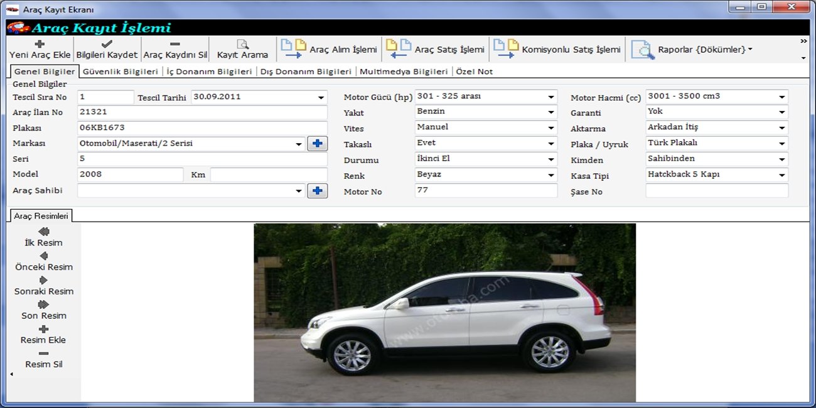Open Komisyonlu Satış İşlemi action
Viewport: 816px width, 408px height.
click(557, 49)
